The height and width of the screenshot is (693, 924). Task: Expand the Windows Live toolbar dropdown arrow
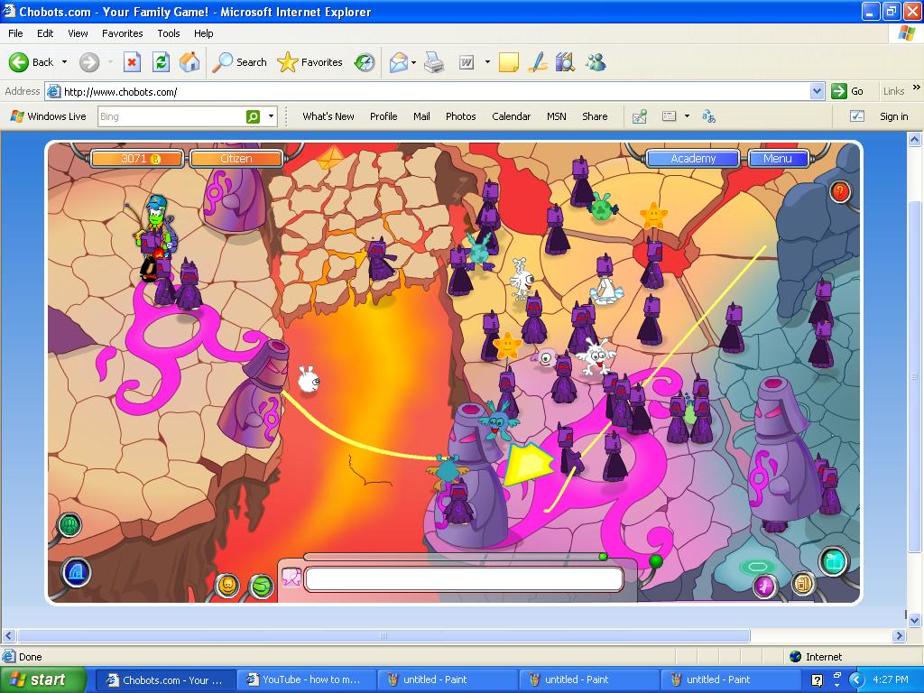687,116
